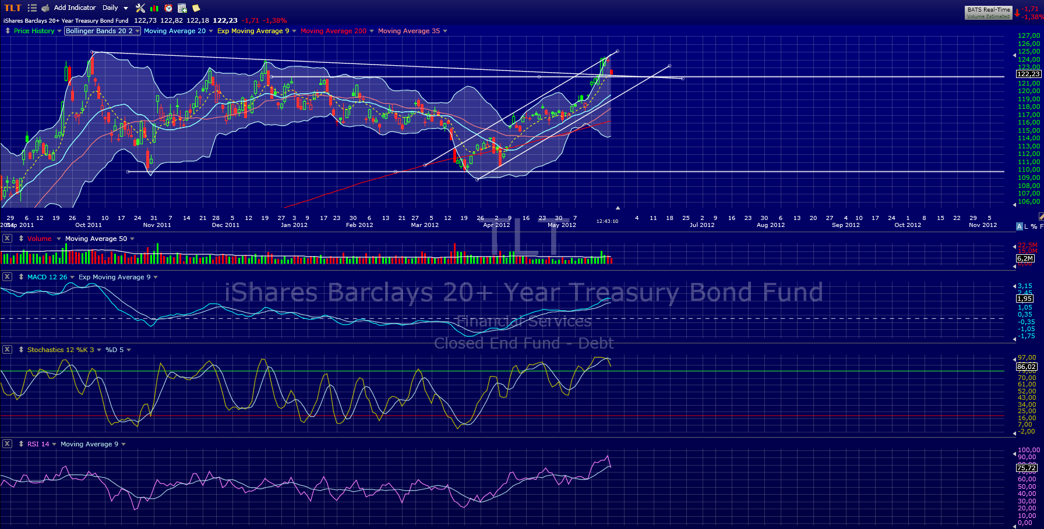Expand the Moving Average 200 dropdown arrow
The height and width of the screenshot is (529, 1044).
point(372,31)
